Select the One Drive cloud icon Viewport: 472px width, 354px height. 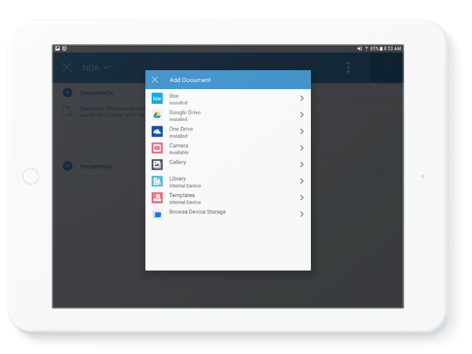157,132
